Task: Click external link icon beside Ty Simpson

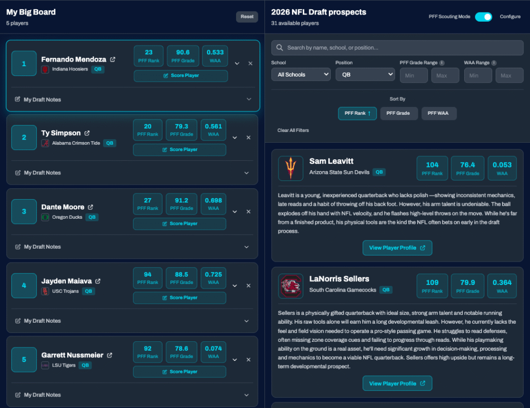Action: click(x=87, y=133)
